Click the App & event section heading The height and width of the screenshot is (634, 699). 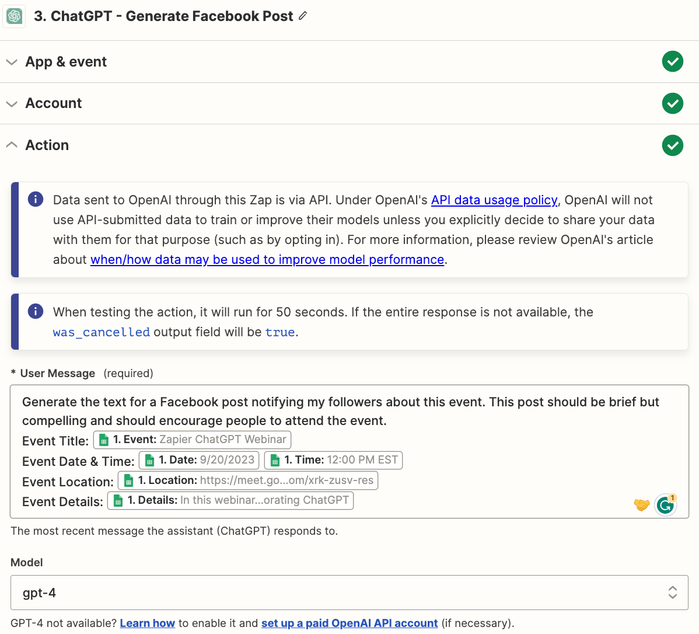coord(66,61)
